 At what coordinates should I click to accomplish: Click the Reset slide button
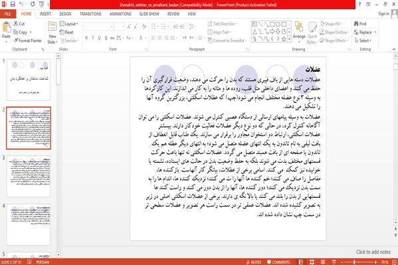click(66, 33)
